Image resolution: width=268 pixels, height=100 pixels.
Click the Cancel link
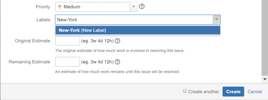(255, 92)
